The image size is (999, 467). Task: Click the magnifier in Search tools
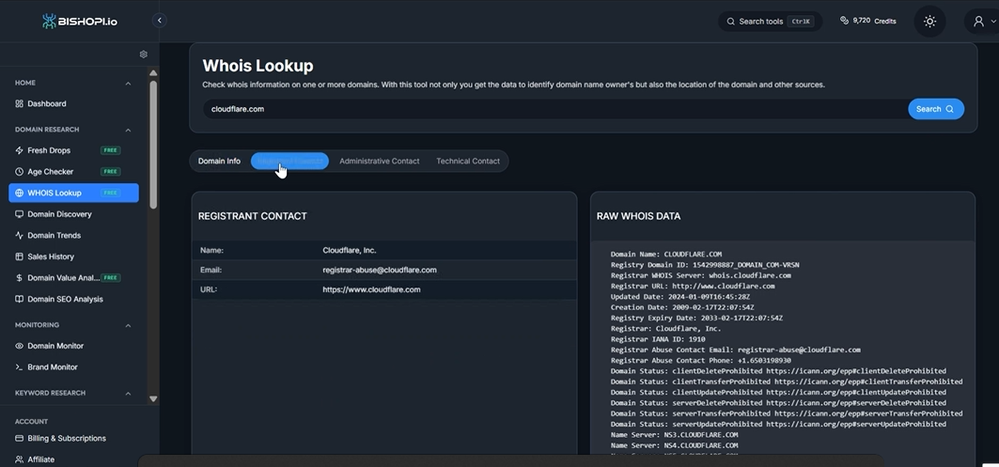tap(731, 21)
